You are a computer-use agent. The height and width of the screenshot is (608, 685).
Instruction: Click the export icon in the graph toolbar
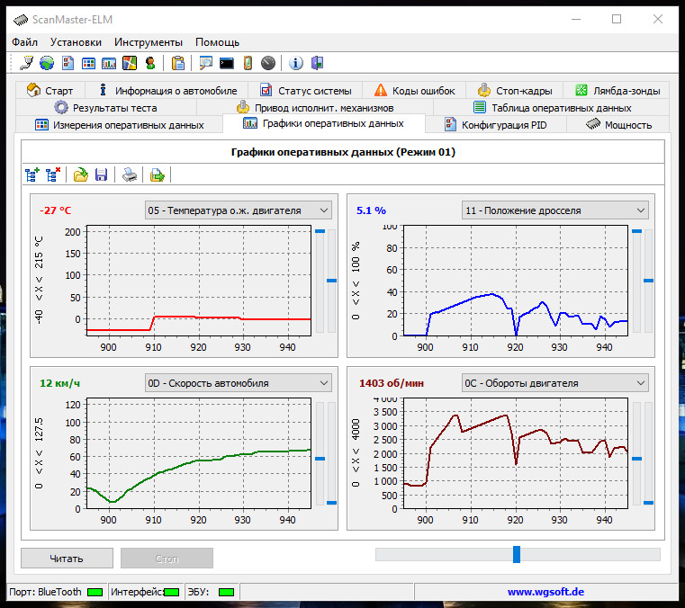click(x=158, y=174)
